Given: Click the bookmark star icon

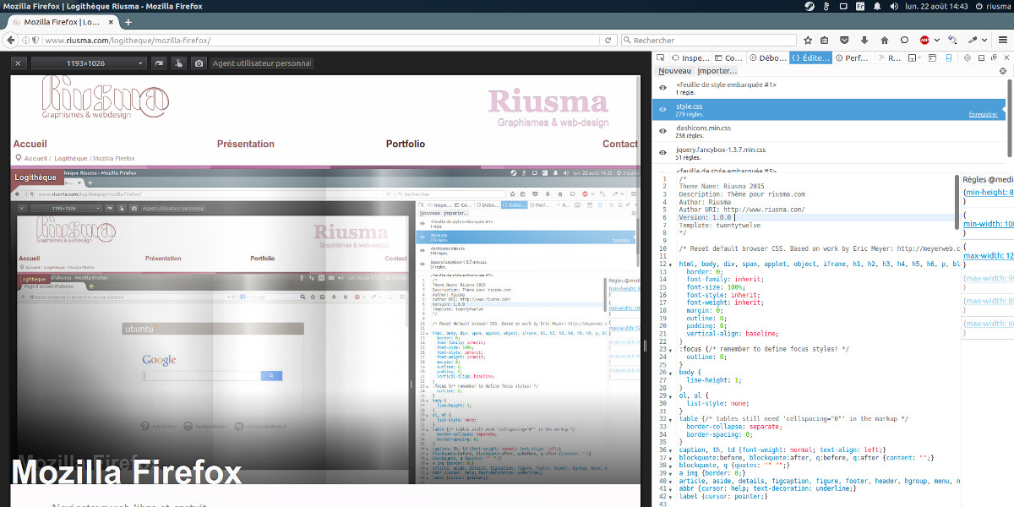Looking at the screenshot, I should 808,40.
